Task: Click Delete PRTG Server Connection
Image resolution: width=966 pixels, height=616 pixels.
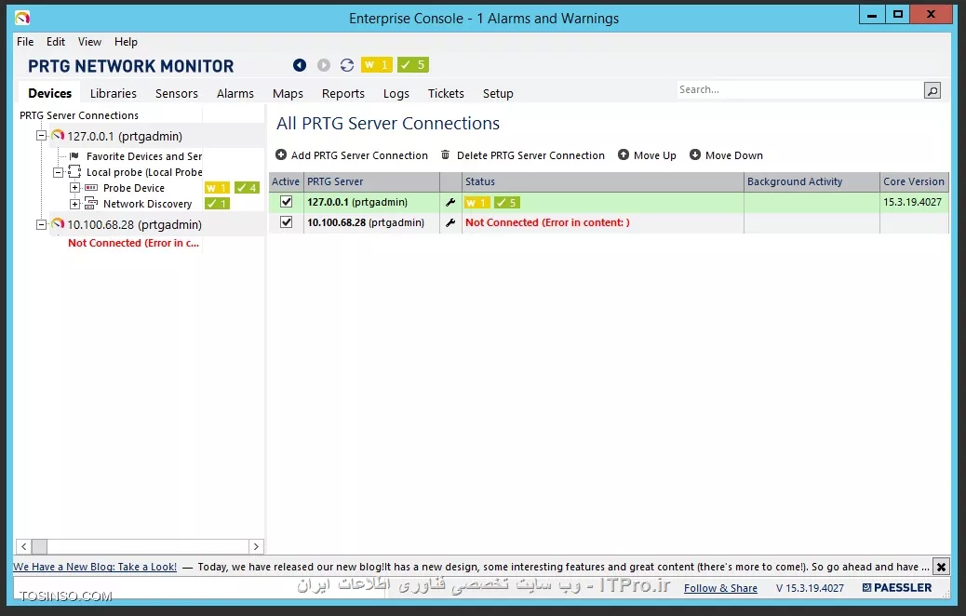Action: [523, 155]
